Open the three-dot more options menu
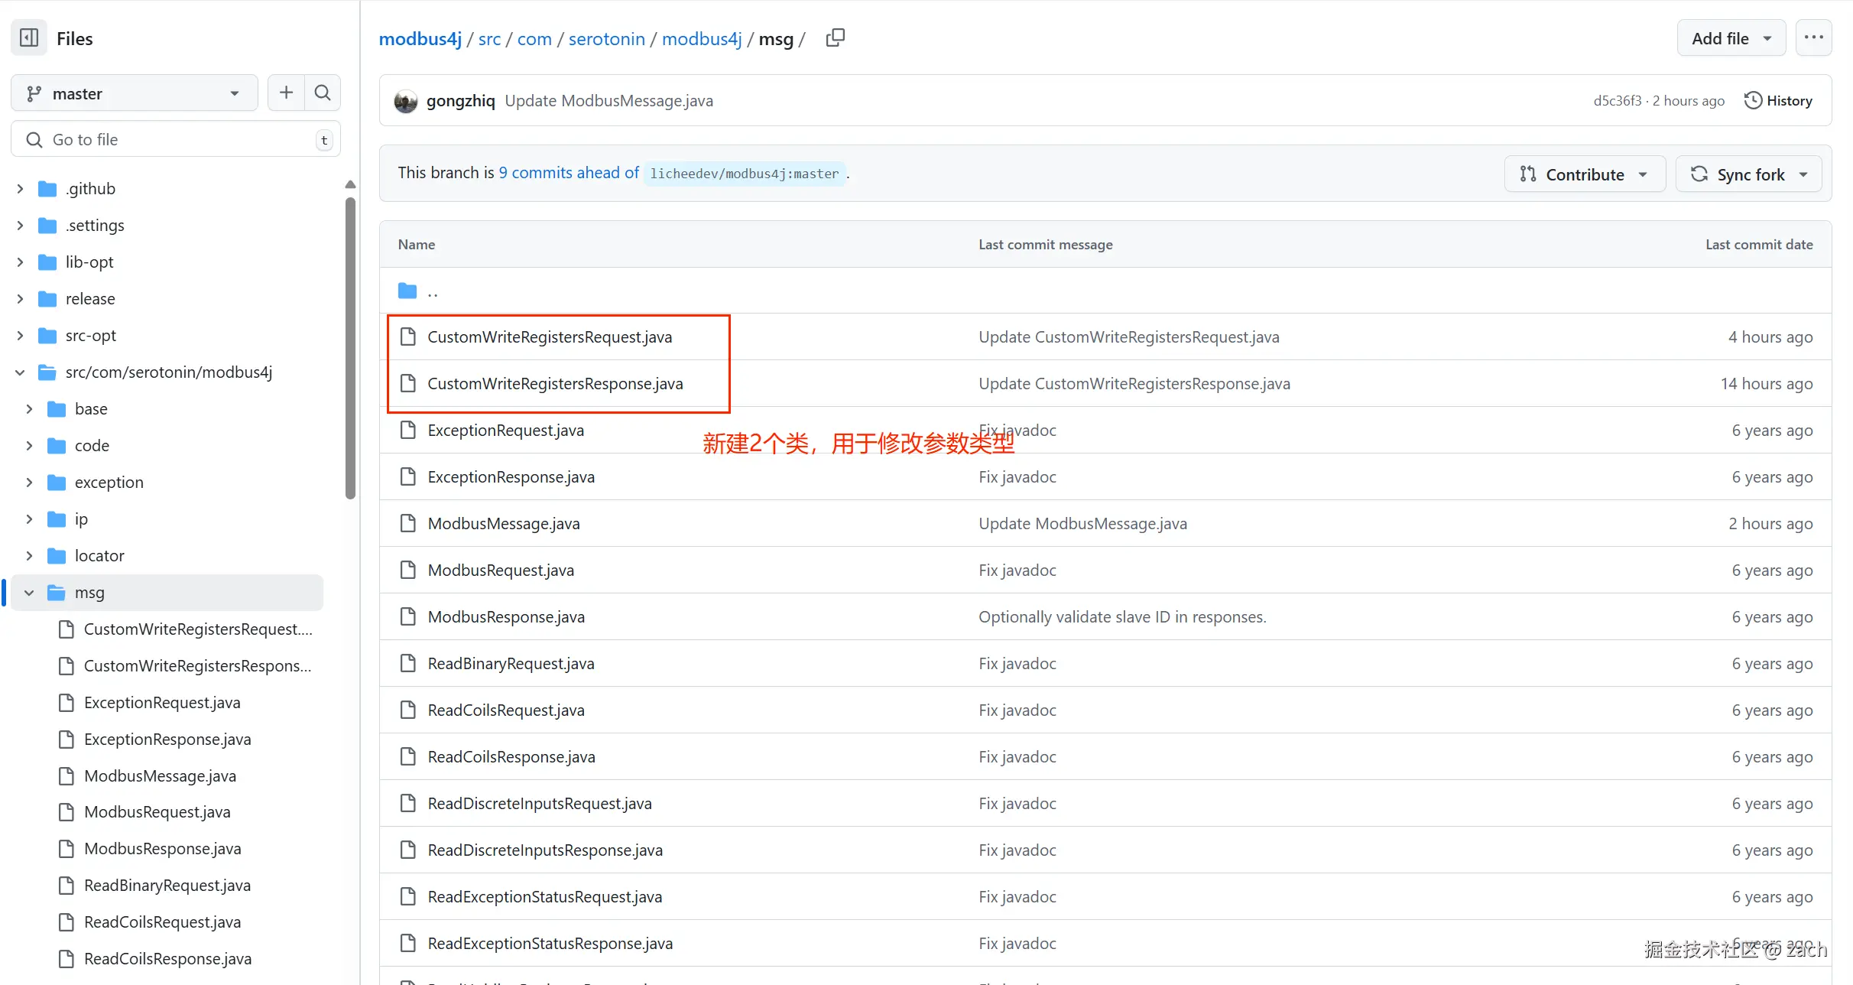 pyautogui.click(x=1813, y=37)
